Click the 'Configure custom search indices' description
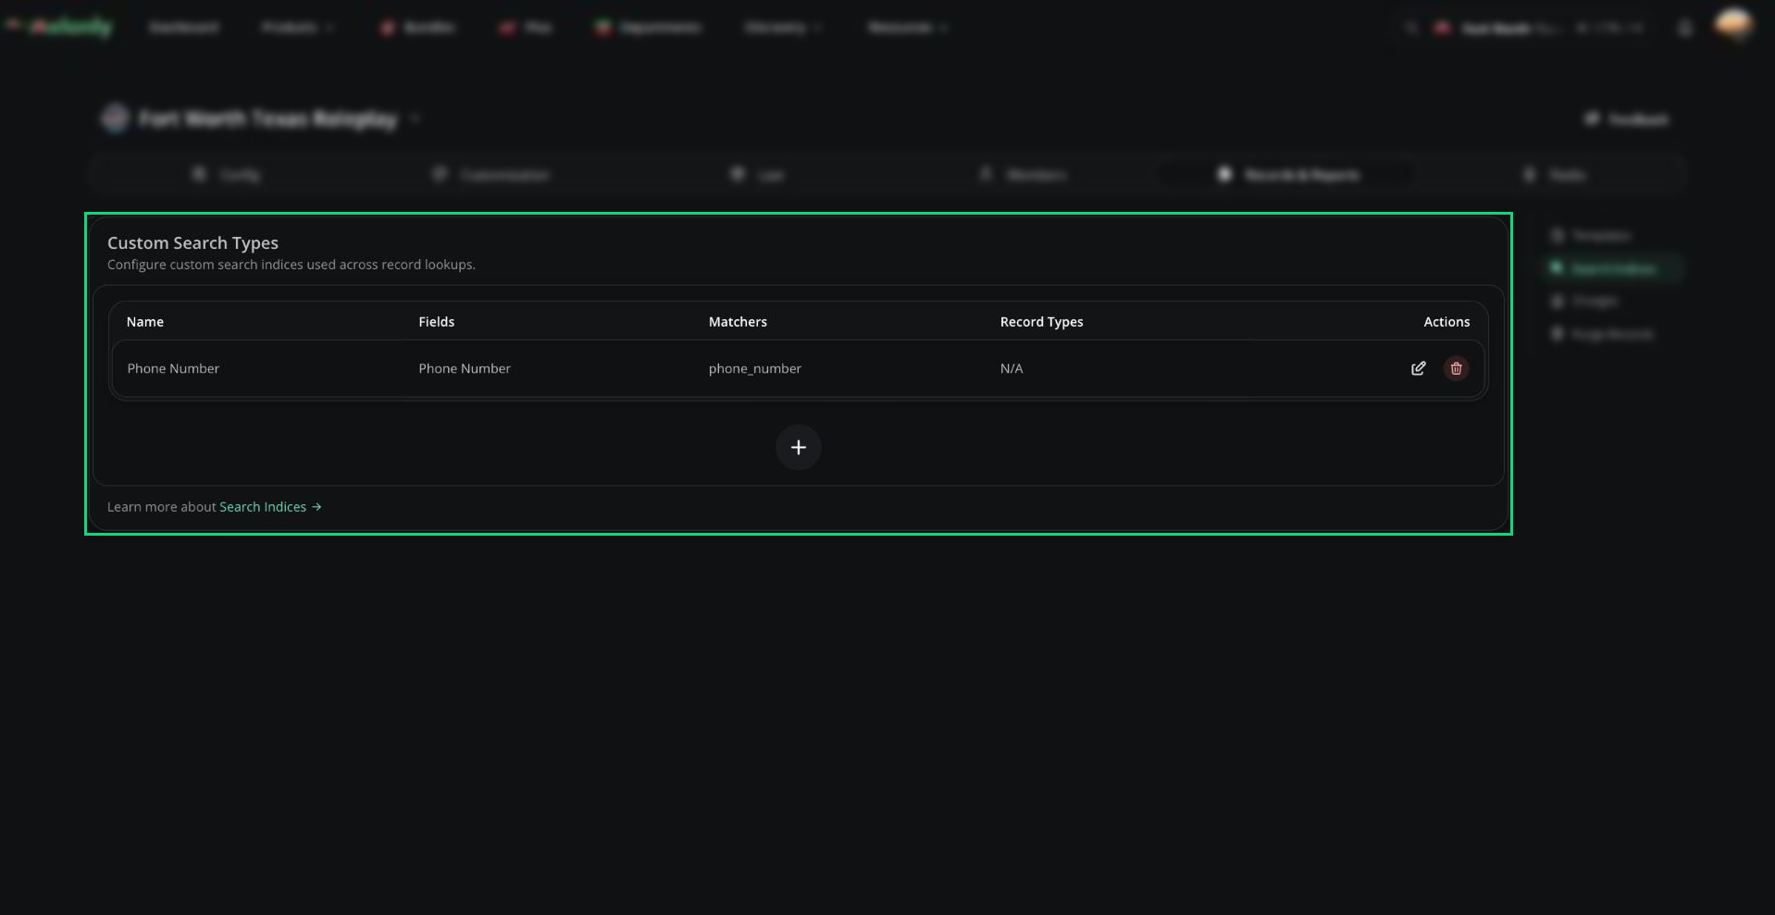Viewport: 1775px width, 915px height. coord(292,265)
